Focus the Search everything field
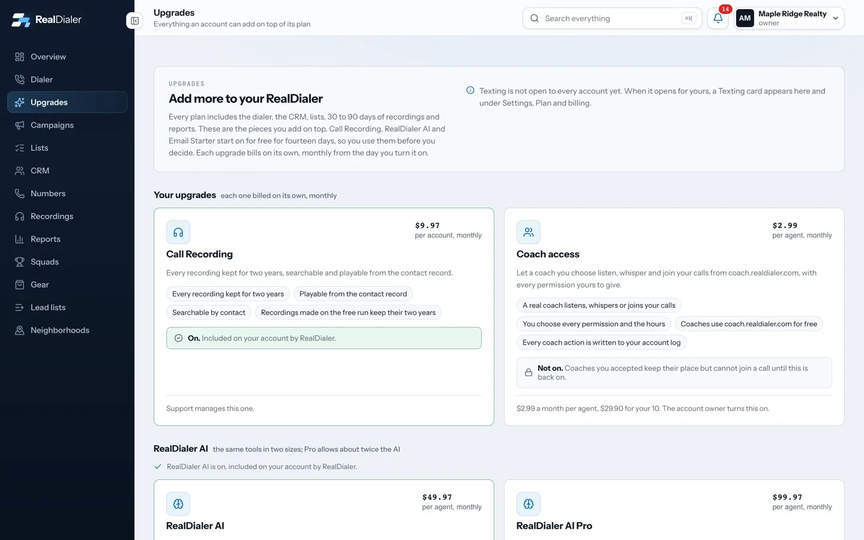The width and height of the screenshot is (864, 540). pos(612,19)
